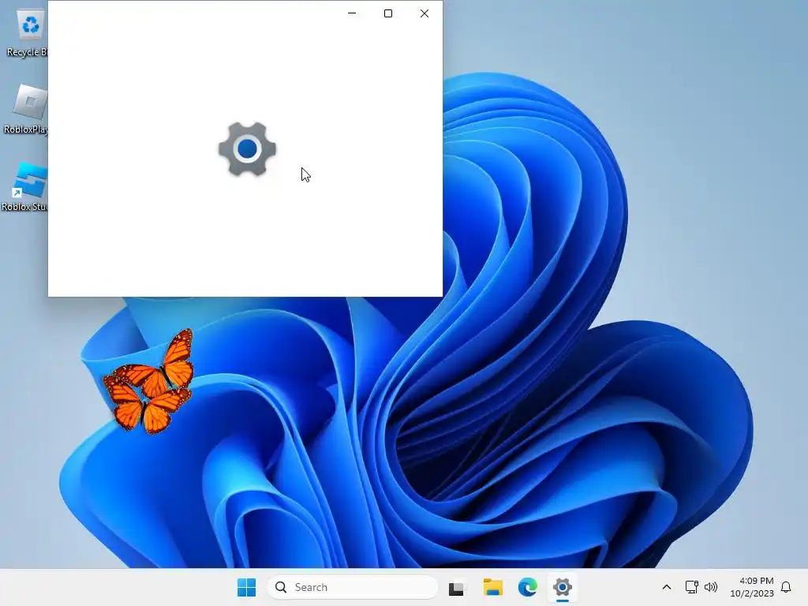Select the Recycle Bin desktop icon
Screen dimensions: 808x606
coord(27,33)
